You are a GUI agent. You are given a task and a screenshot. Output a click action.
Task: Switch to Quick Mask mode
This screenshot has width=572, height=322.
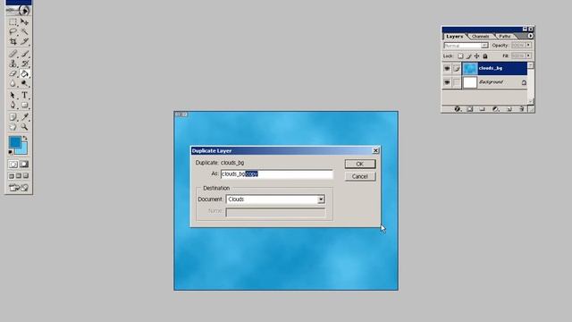tap(24, 165)
